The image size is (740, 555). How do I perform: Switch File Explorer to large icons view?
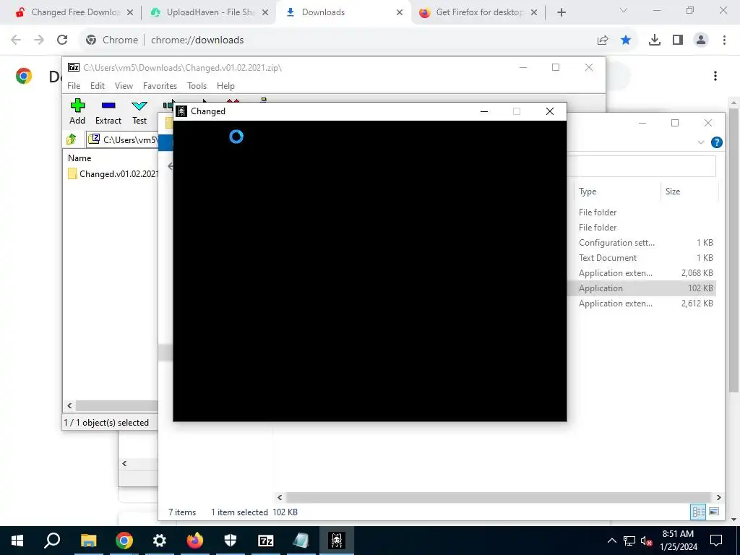click(x=714, y=512)
